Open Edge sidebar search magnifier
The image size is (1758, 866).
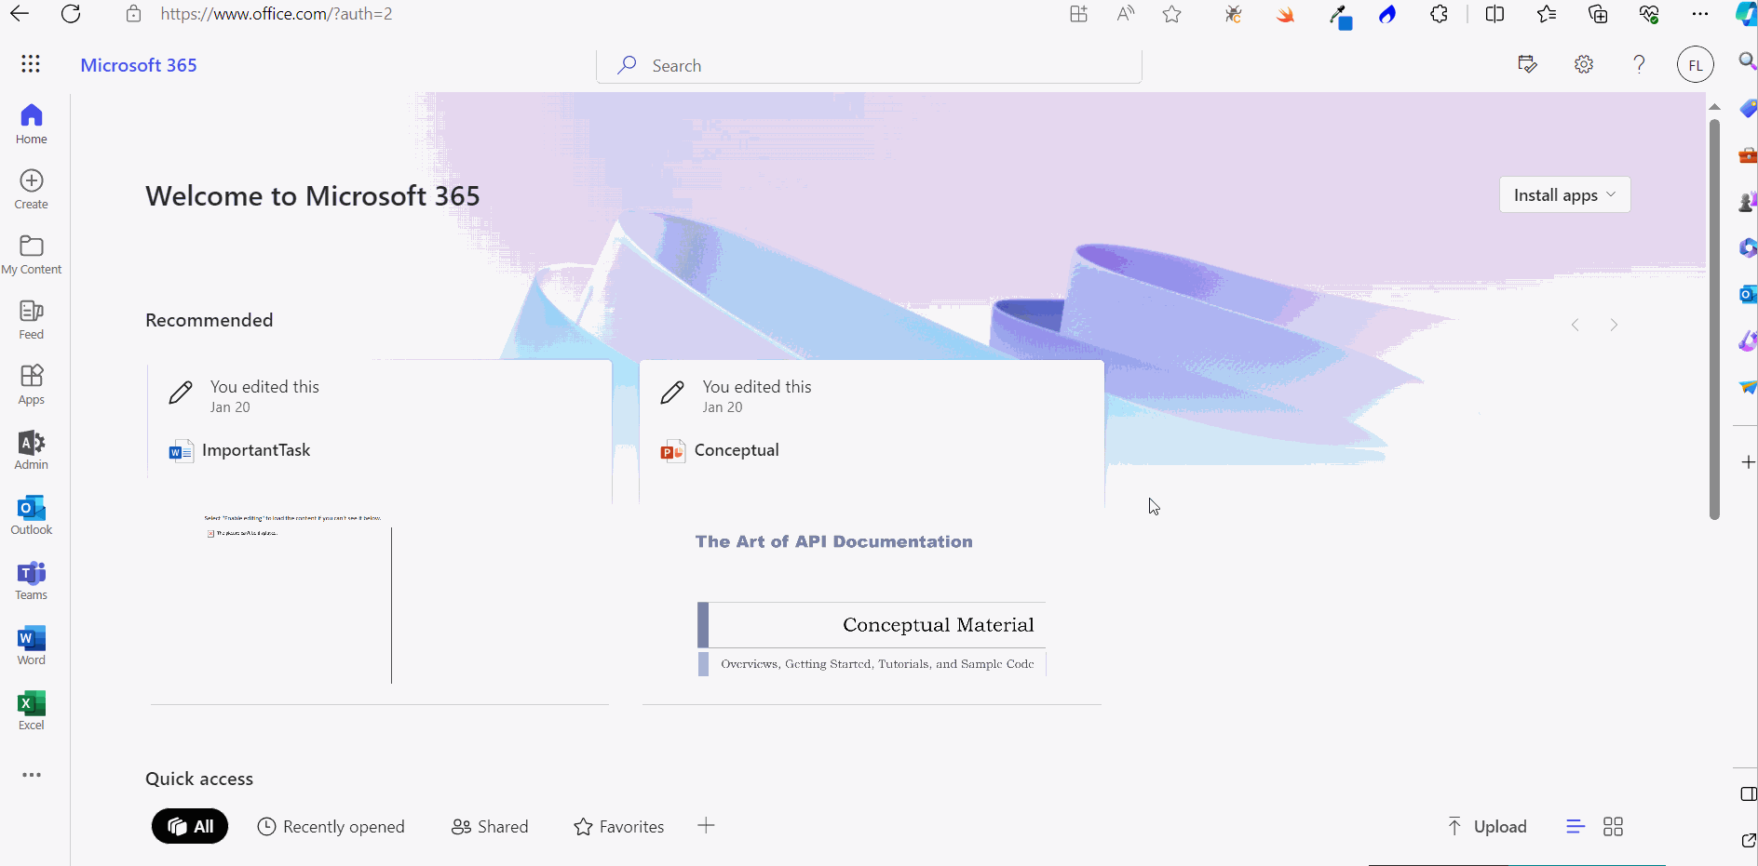click(1747, 61)
